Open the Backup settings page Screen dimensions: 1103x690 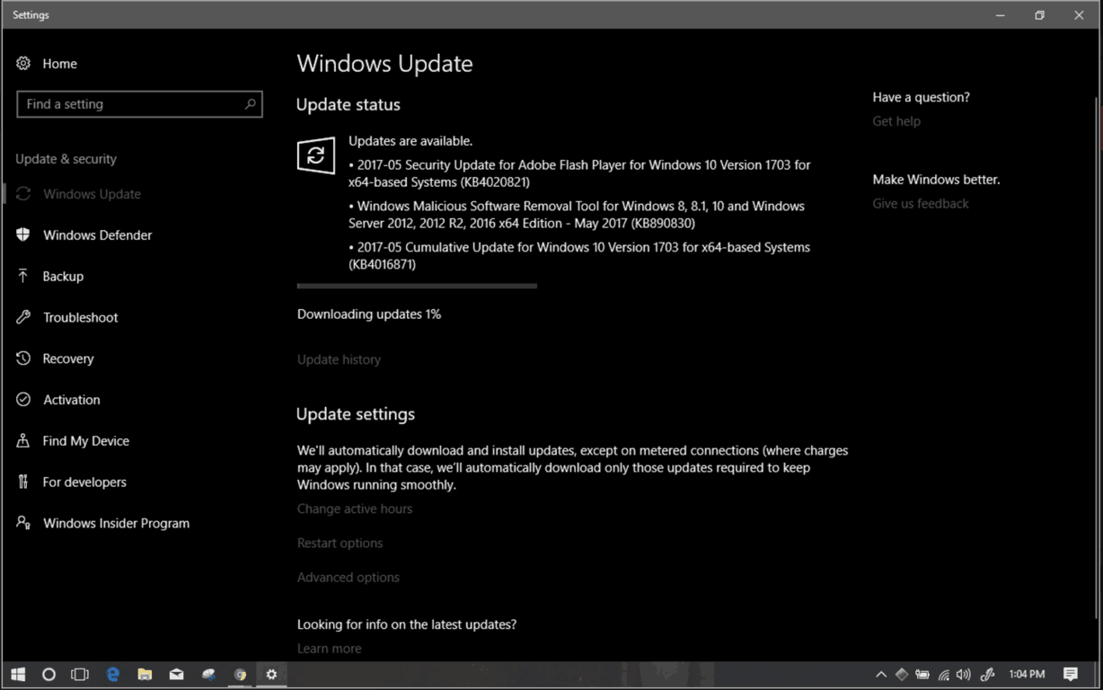63,277
